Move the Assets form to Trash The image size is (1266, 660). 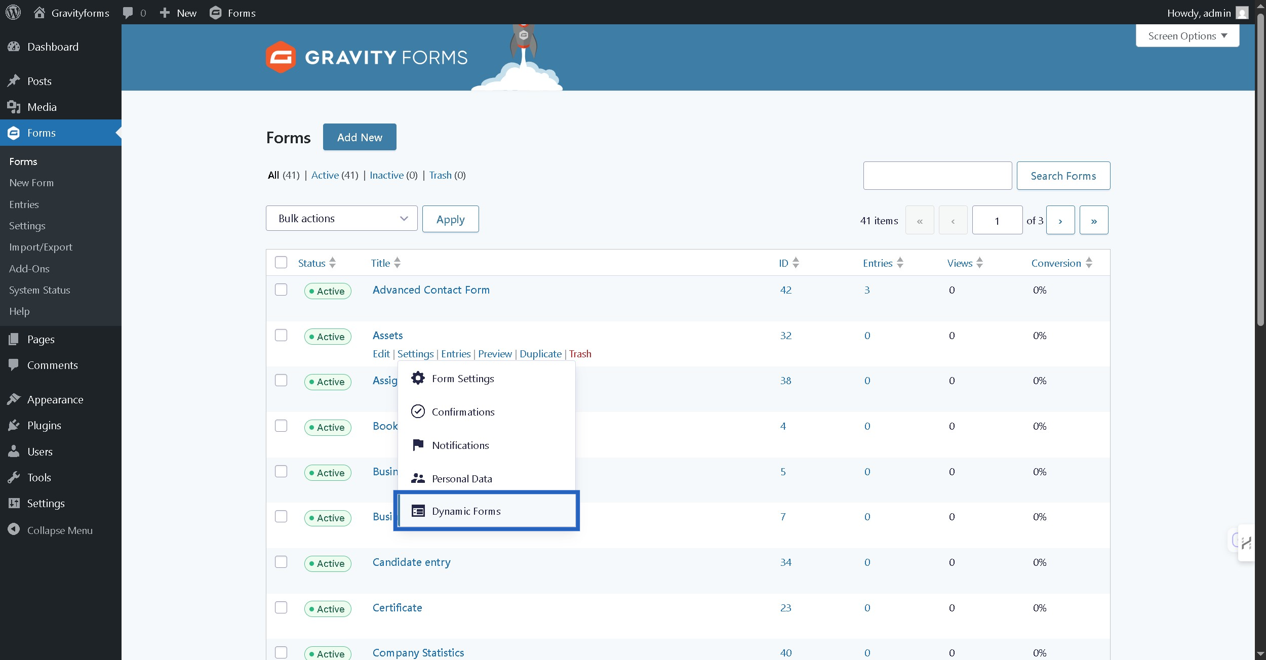pos(579,353)
